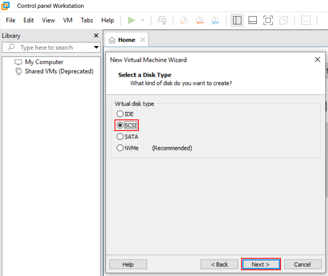Expand the library search dropdown arrow
Viewport: 328px width, 276px height.
[x=96, y=47]
